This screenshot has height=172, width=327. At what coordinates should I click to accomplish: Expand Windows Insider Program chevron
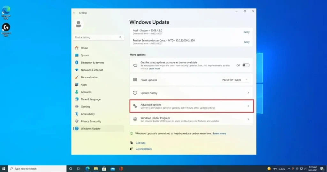point(248,119)
